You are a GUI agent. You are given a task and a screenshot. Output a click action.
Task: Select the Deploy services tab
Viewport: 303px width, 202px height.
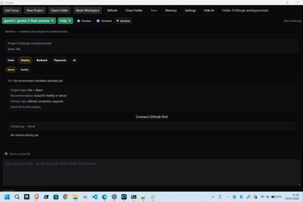click(x=25, y=60)
